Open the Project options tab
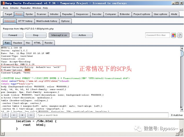This screenshot has height=137, width=184. tap(142, 14)
